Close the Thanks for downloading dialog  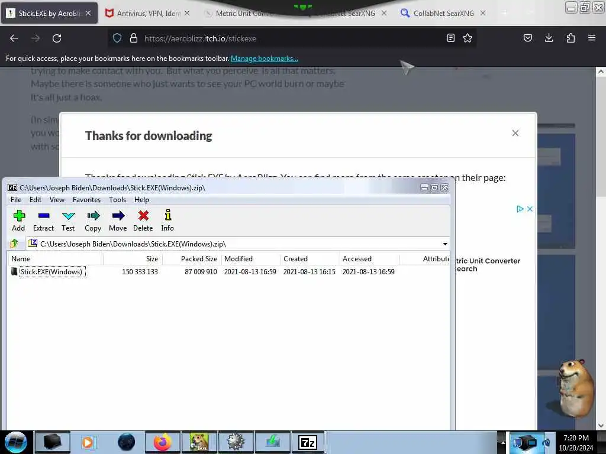pos(515,133)
